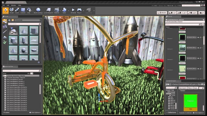Select the Scale tool

tap(17, 11)
